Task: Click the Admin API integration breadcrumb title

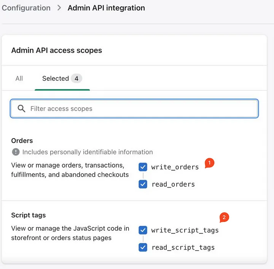Action: tap(106, 8)
